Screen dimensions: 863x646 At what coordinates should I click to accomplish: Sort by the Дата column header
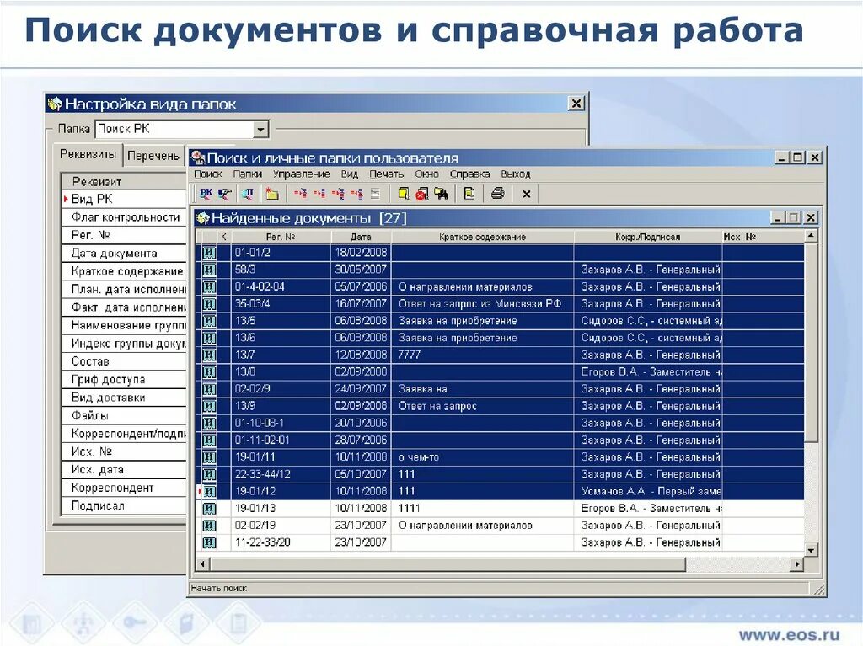(361, 237)
